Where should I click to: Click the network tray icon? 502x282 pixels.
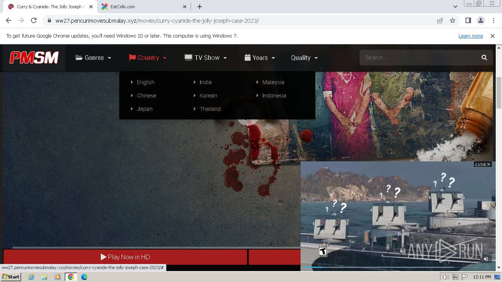point(455,277)
